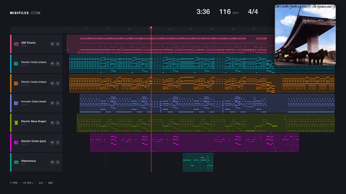The image size is (346, 194).
Task: Click bar 49 on the timeline ruler
Action: pyautogui.click(x=191, y=29)
